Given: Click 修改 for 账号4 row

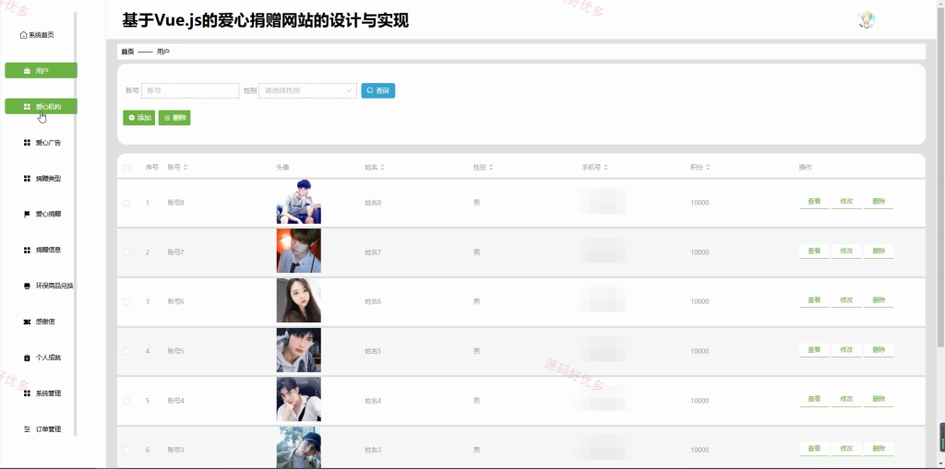Looking at the screenshot, I should coord(846,399).
